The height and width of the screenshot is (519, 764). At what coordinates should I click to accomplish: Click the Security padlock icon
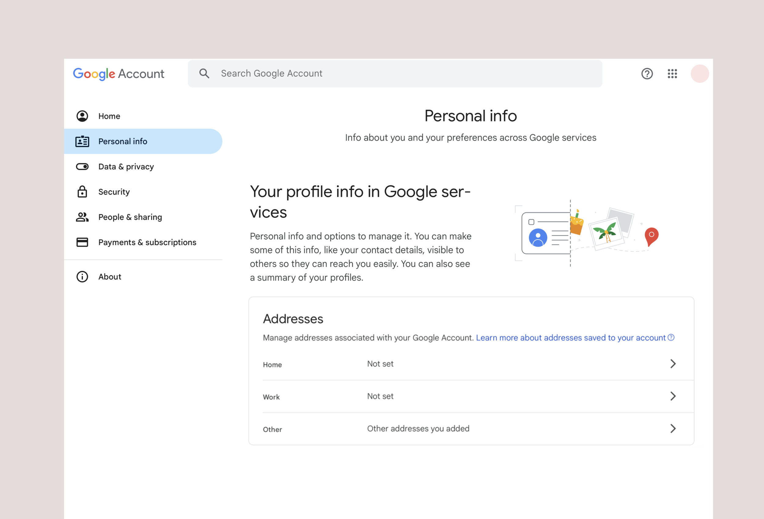point(82,191)
